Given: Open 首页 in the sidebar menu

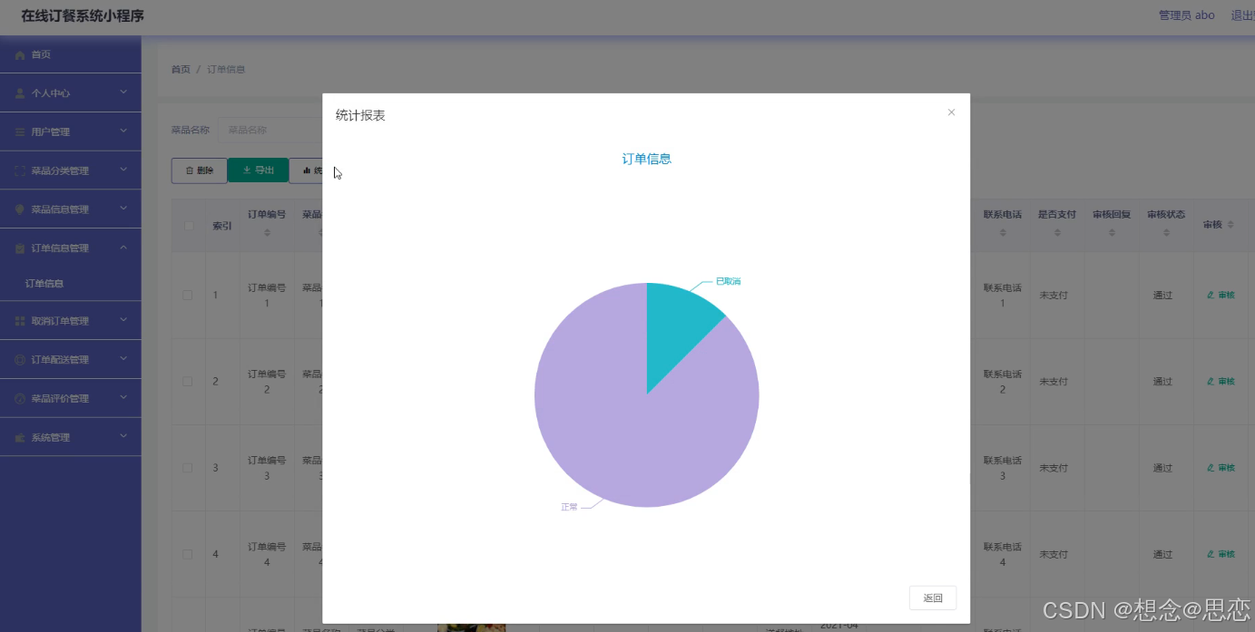Looking at the screenshot, I should tap(71, 54).
